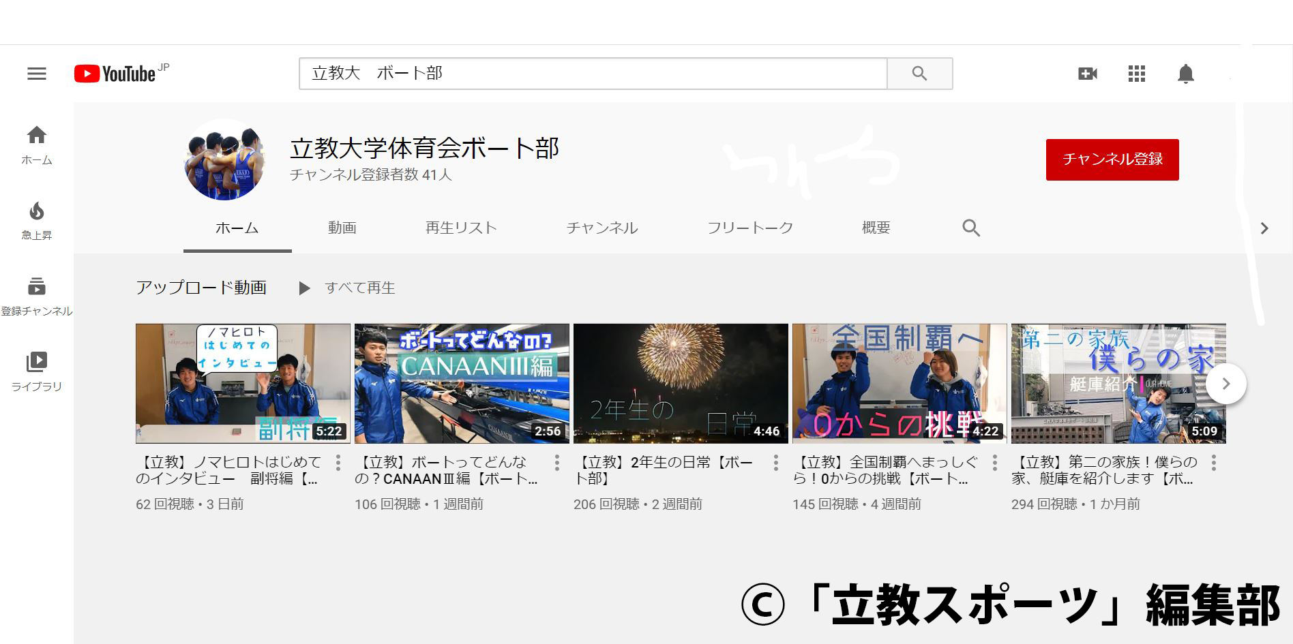The width and height of the screenshot is (1293, 644).
Task: Open channel name 立教大学体育会ボート部
Action: point(424,148)
